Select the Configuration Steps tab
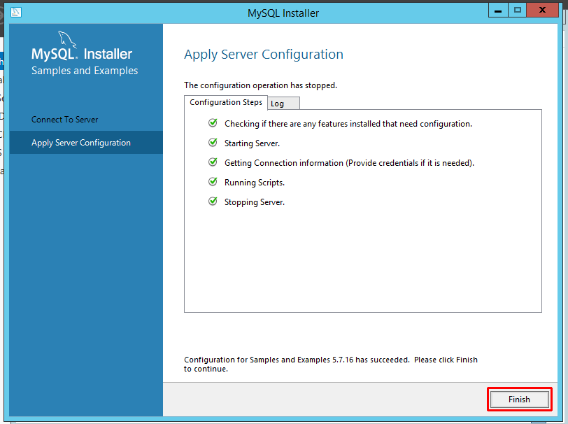Image resolution: width=568 pixels, height=424 pixels. [x=225, y=102]
